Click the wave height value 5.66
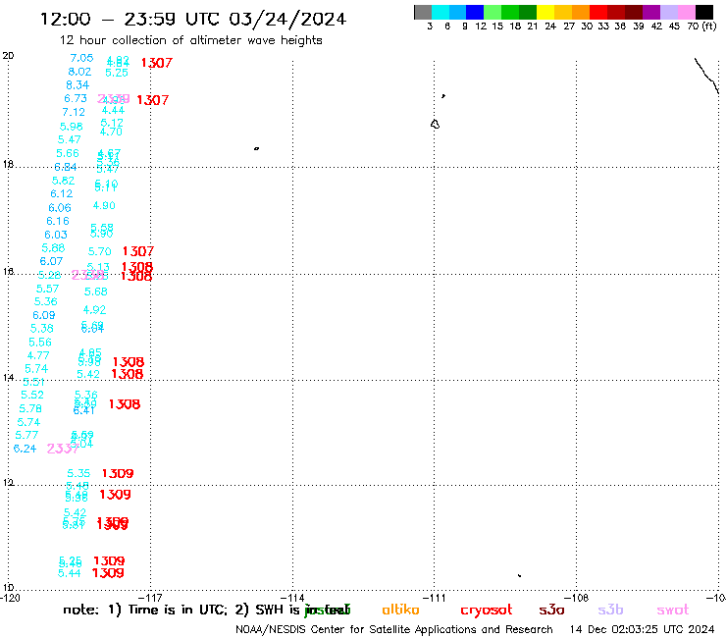 point(68,153)
